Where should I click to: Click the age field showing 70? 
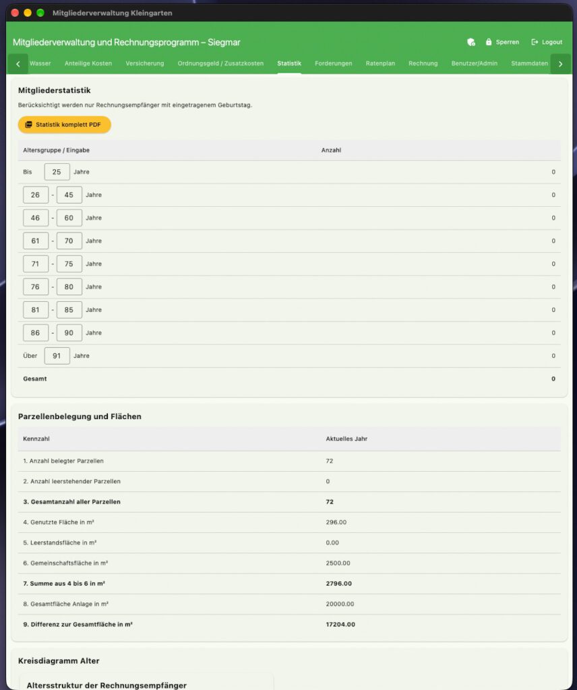click(69, 241)
